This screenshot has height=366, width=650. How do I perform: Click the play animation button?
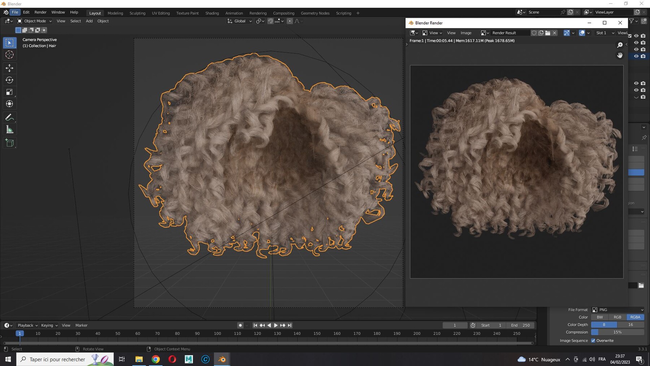pyautogui.click(x=276, y=325)
